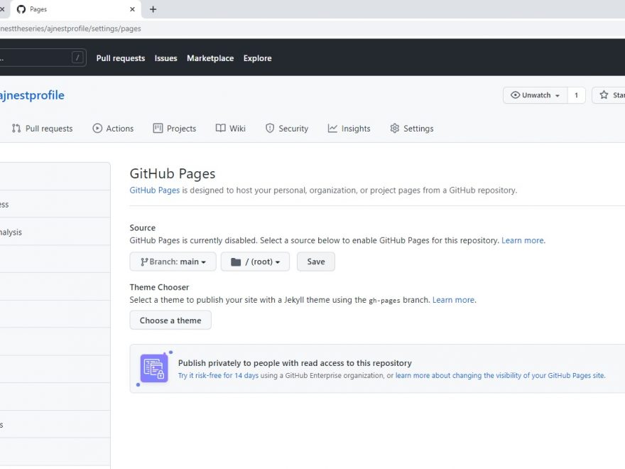The image size is (625, 469).
Task: Click the Security shield icon
Action: [270, 129]
